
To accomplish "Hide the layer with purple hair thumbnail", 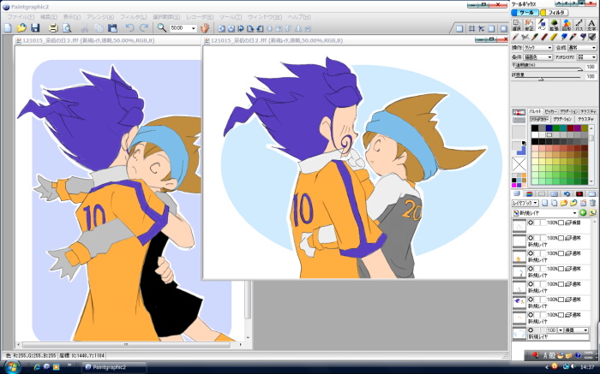I will click(531, 300).
